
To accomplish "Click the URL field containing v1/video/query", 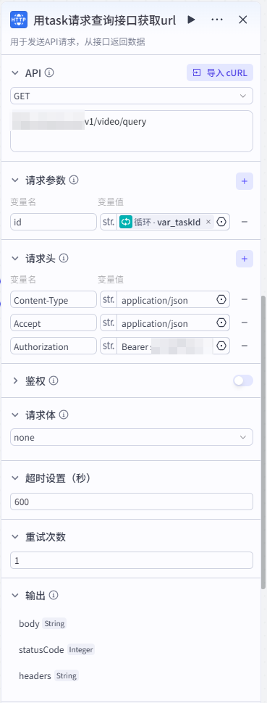I will pos(132,131).
